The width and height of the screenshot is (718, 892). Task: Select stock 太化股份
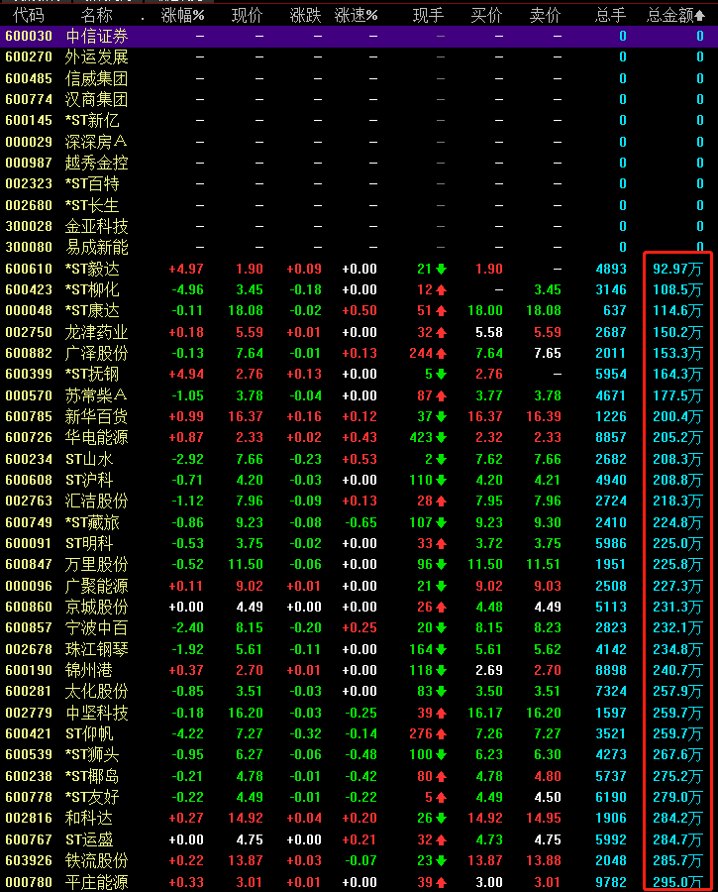[x=97, y=691]
